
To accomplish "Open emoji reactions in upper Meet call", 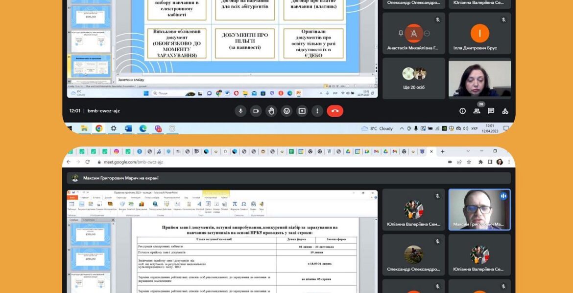I will (x=286, y=111).
